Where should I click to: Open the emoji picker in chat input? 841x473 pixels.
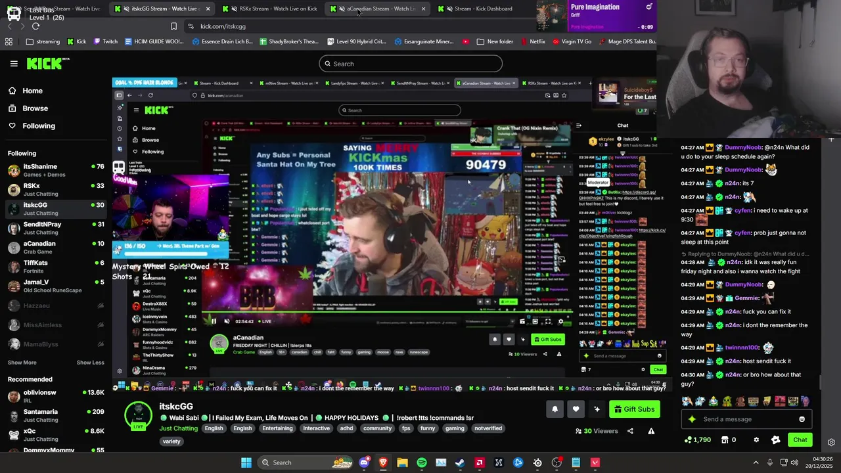(802, 419)
